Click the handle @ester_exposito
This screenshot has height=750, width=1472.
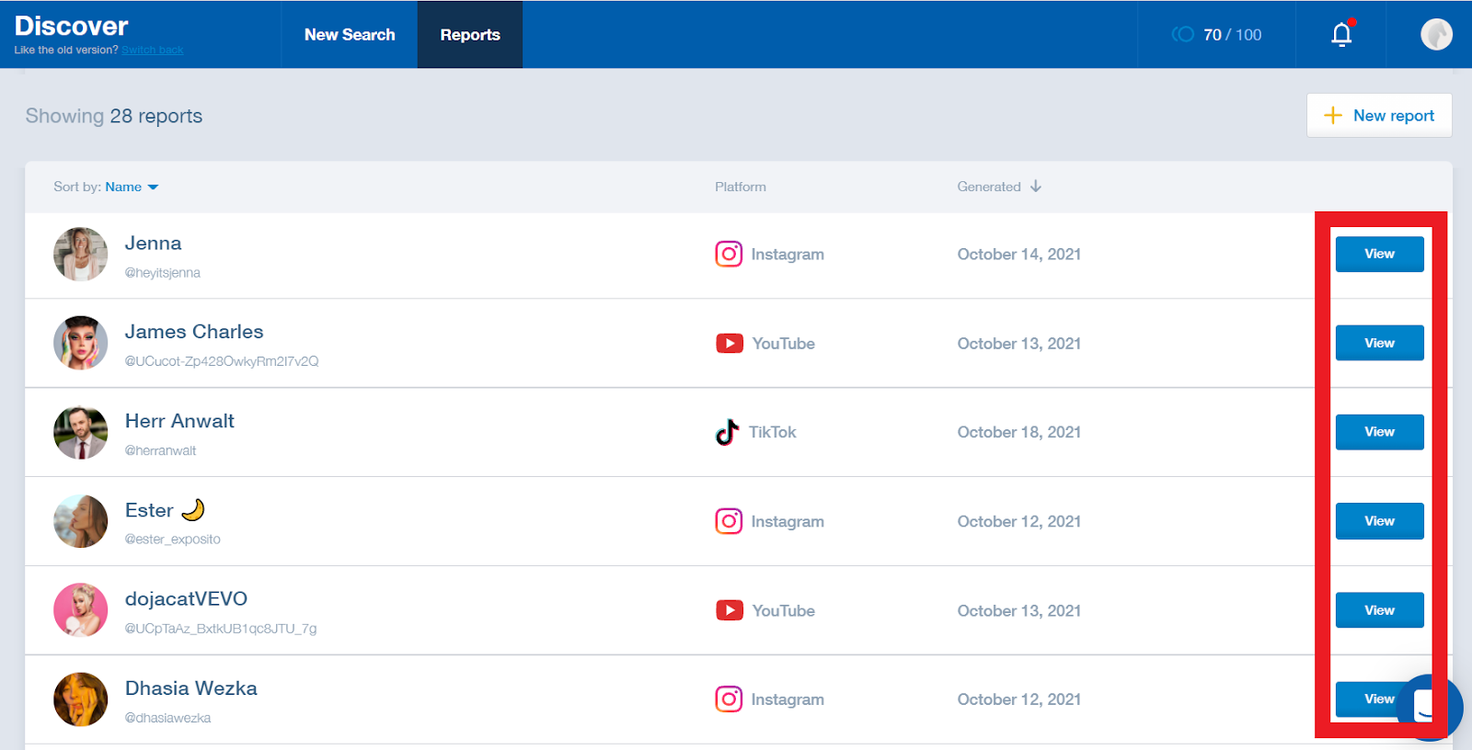coord(173,540)
